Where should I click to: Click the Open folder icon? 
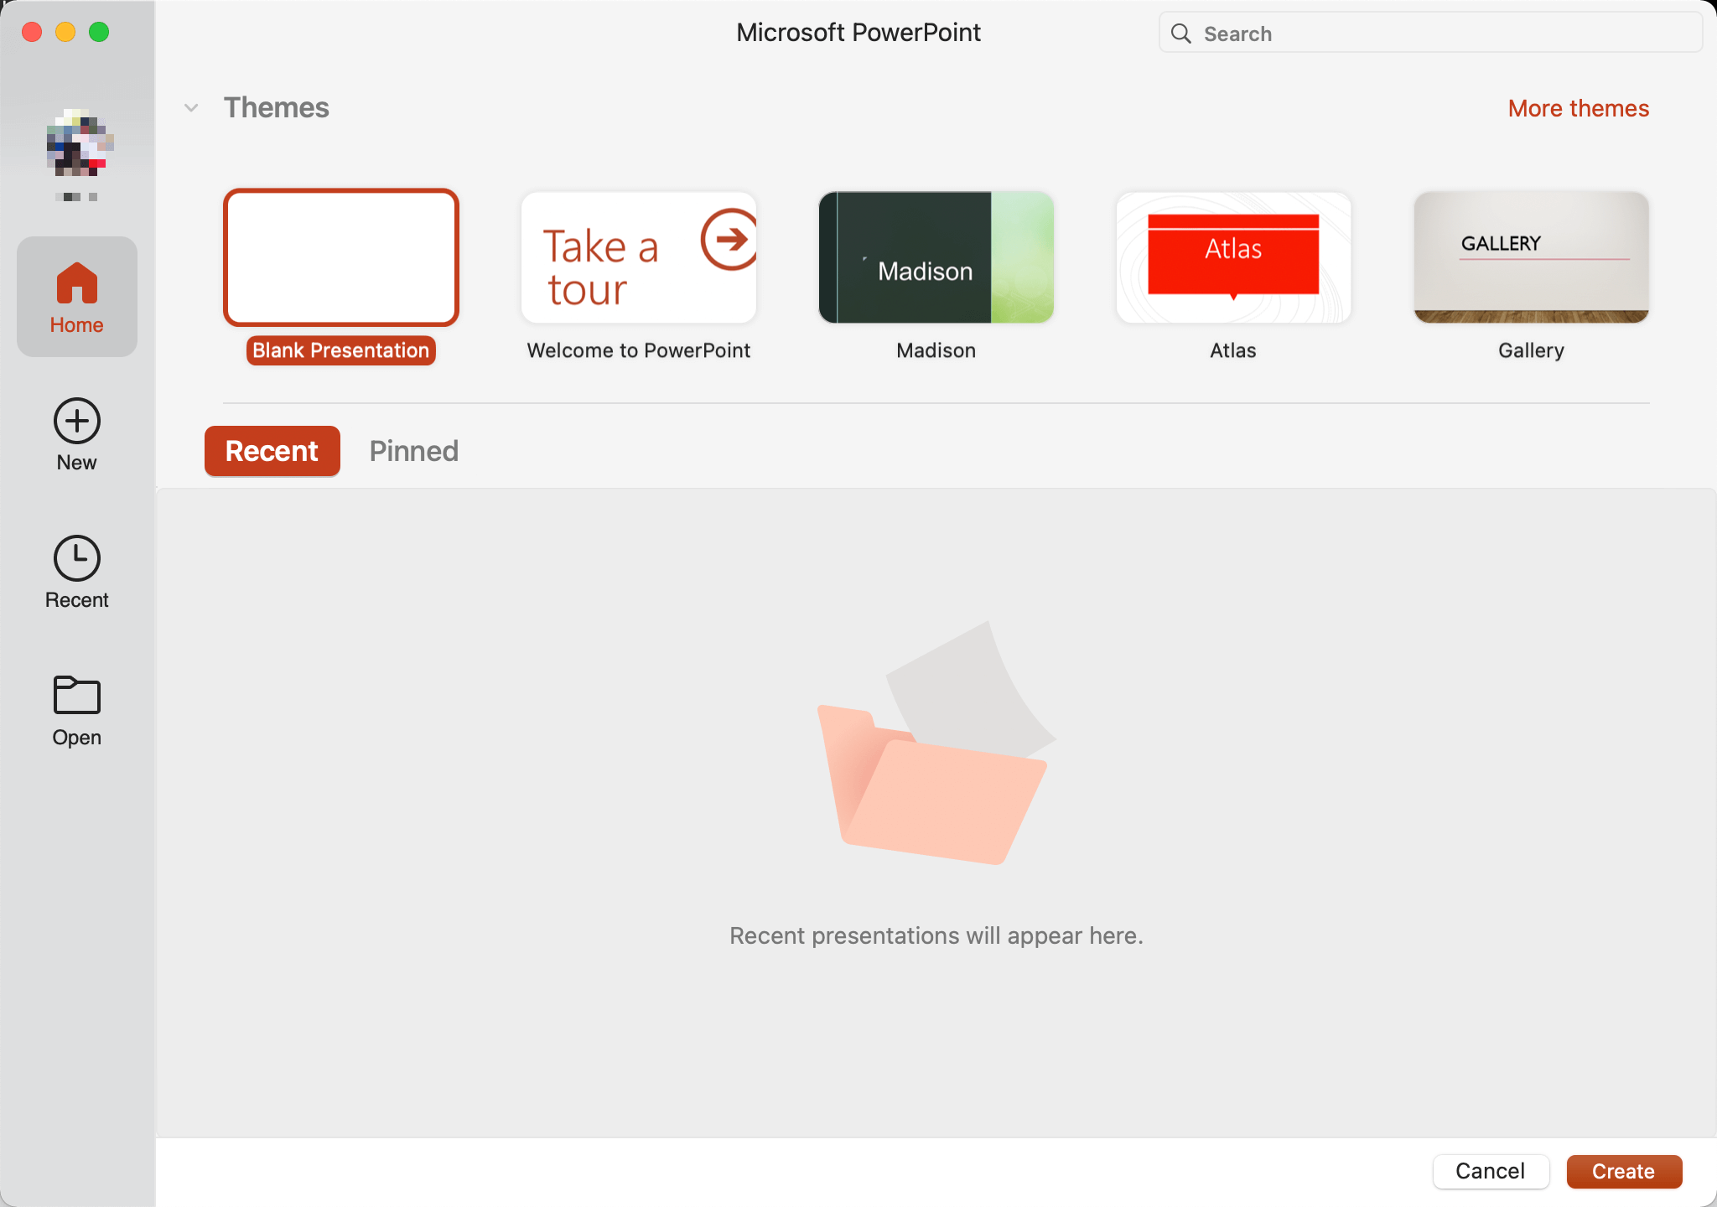(77, 694)
